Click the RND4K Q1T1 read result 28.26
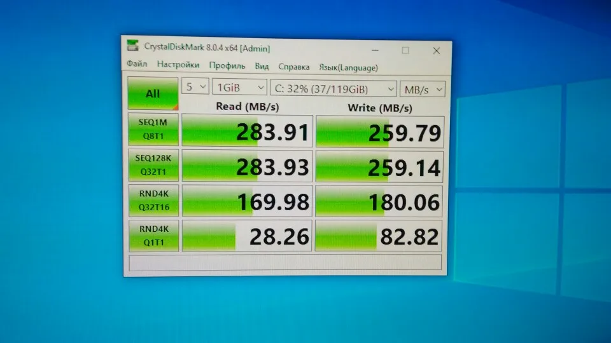Viewport: 611px width, 343px height. click(x=247, y=236)
